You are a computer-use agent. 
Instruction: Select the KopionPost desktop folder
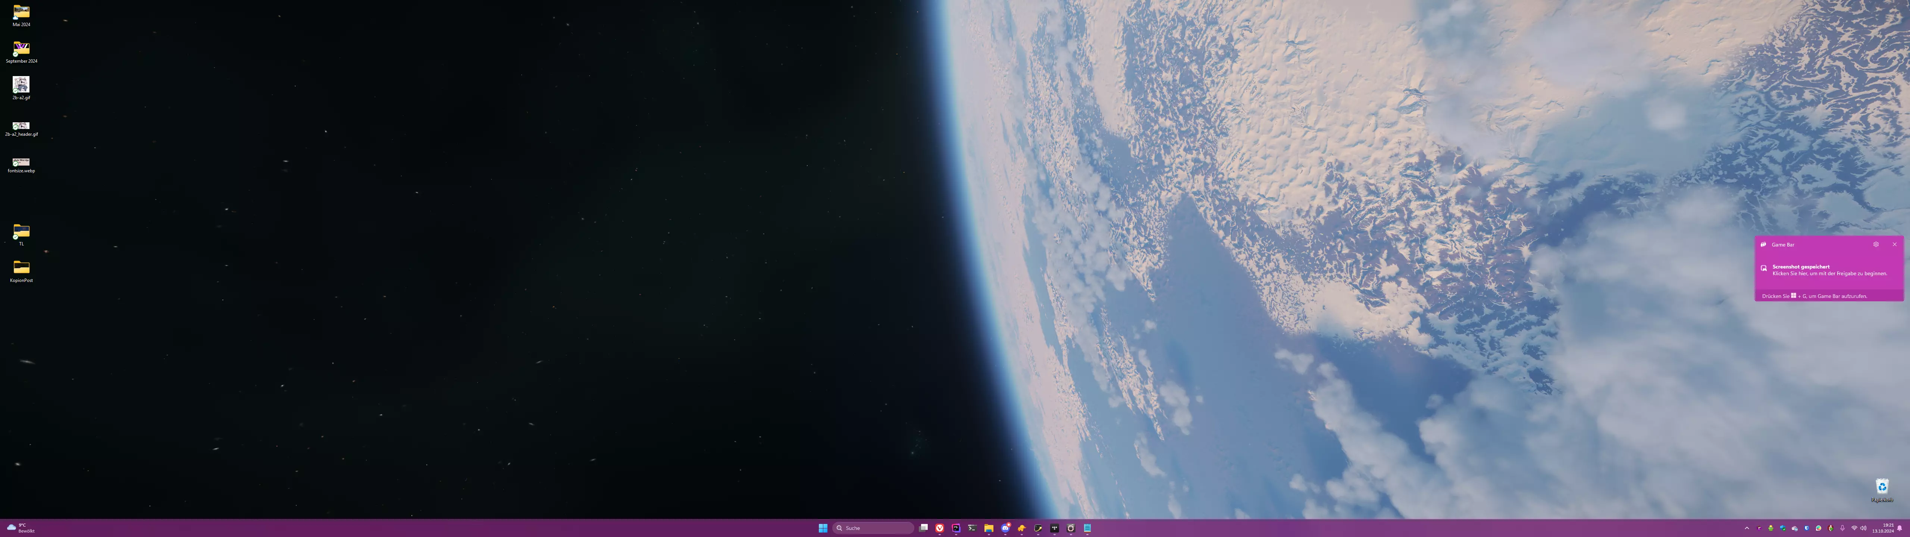pos(22,271)
